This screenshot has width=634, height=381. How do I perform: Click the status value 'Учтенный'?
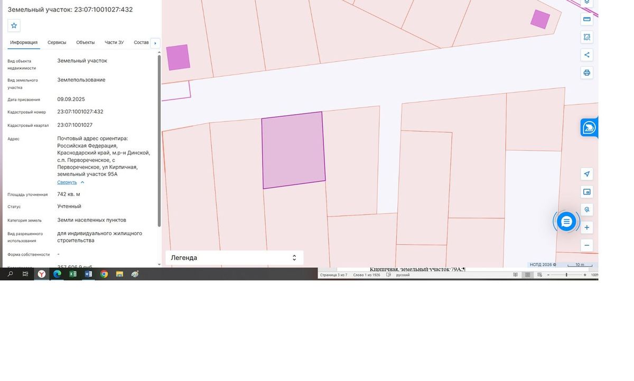pyautogui.click(x=69, y=206)
